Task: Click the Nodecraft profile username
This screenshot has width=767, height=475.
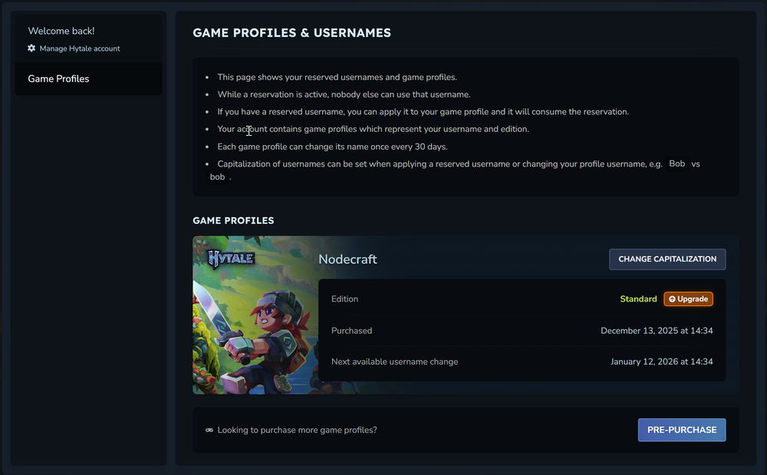Action: [x=347, y=259]
